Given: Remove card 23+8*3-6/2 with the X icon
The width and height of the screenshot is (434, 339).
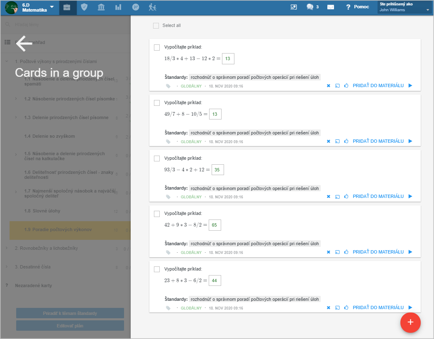Looking at the screenshot, I should (329, 308).
